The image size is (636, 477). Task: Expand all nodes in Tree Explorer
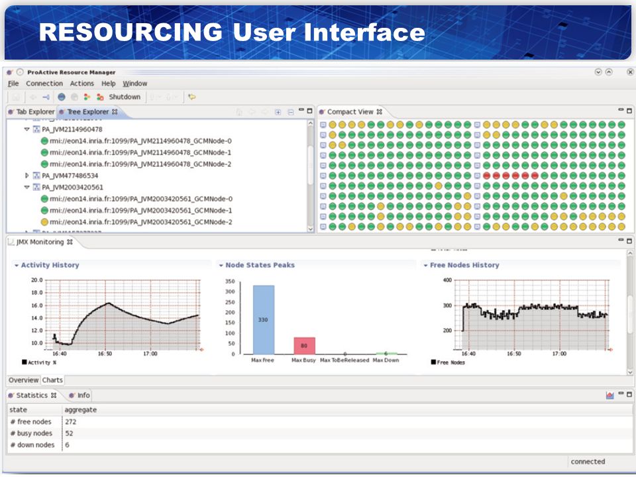point(278,112)
